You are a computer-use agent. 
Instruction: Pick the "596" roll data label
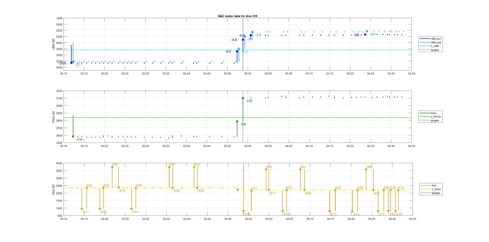(x=369, y=167)
